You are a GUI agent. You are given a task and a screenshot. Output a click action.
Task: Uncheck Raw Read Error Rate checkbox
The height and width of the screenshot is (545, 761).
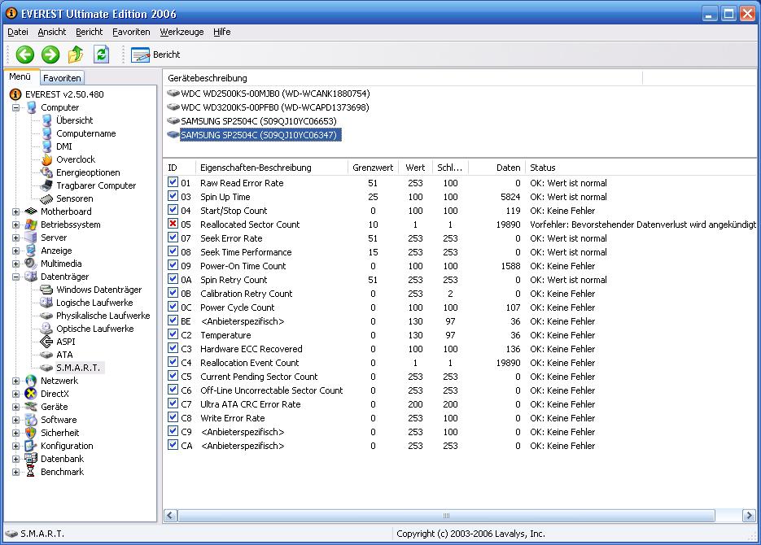173,182
